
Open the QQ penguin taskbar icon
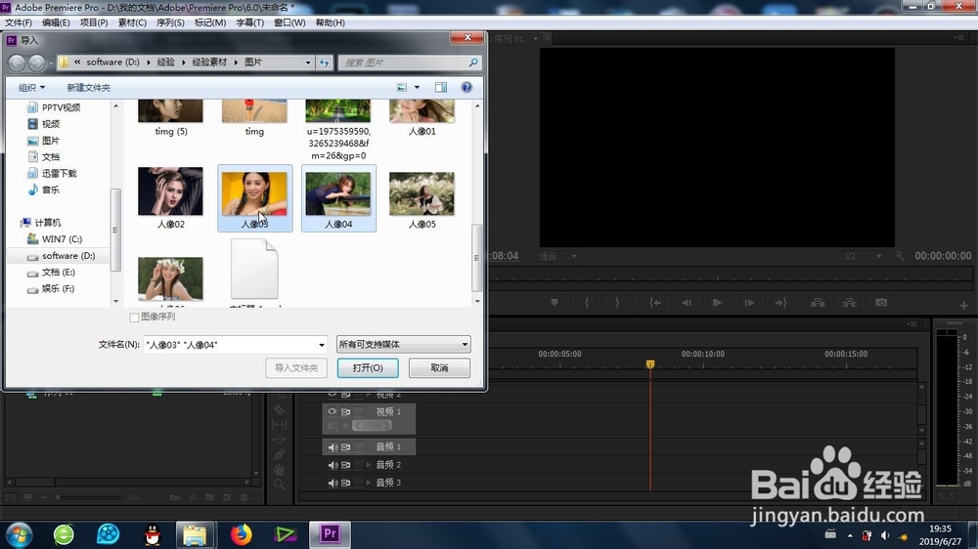click(x=153, y=534)
